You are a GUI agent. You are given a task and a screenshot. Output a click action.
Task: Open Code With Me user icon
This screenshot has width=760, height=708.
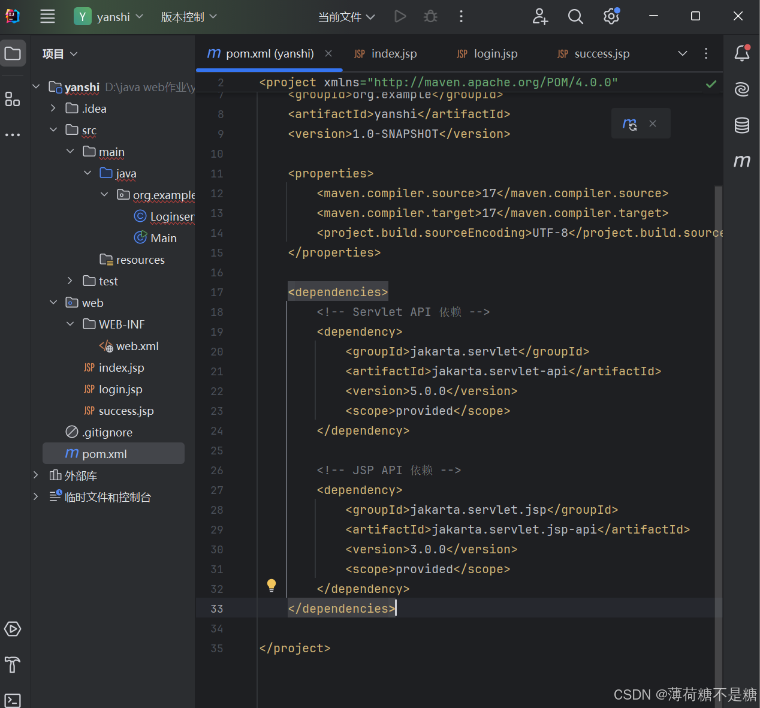540,17
